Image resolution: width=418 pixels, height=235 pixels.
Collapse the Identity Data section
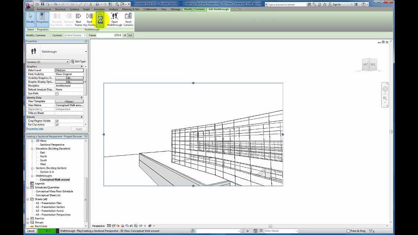82,98
